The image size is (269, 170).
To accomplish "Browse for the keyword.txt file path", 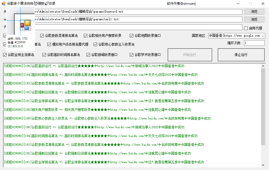I will pos(254,12).
